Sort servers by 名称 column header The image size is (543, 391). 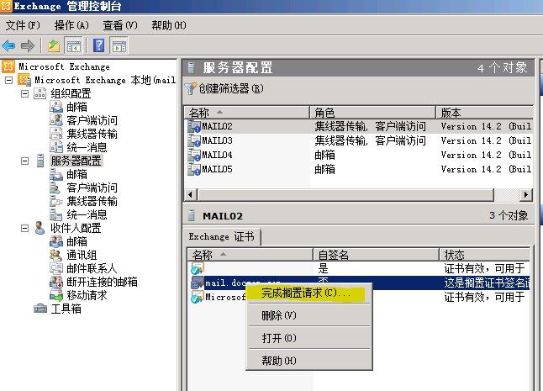click(246, 113)
